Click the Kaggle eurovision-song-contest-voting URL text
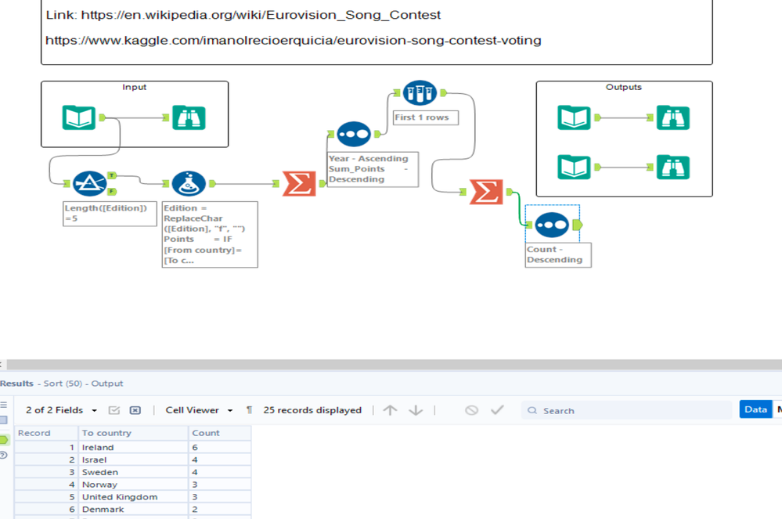The height and width of the screenshot is (519, 782). [294, 41]
